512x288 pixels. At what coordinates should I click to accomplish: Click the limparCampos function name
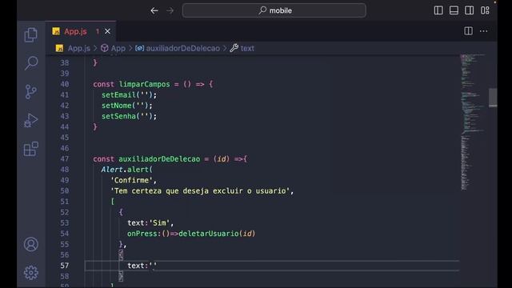pos(144,84)
